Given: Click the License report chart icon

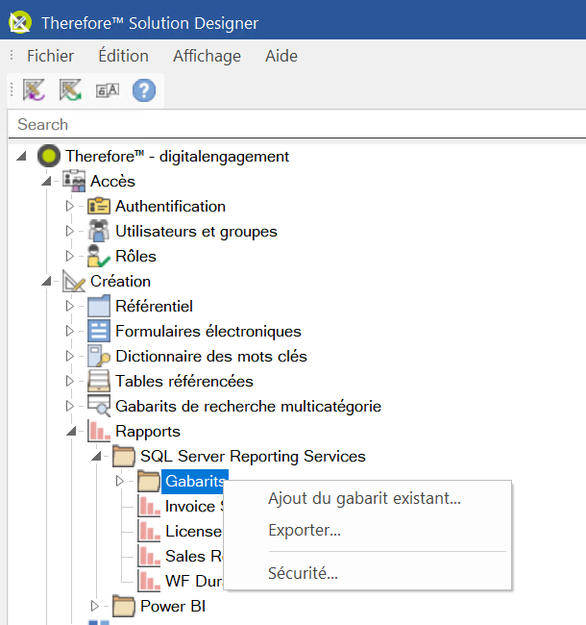Looking at the screenshot, I should (149, 531).
